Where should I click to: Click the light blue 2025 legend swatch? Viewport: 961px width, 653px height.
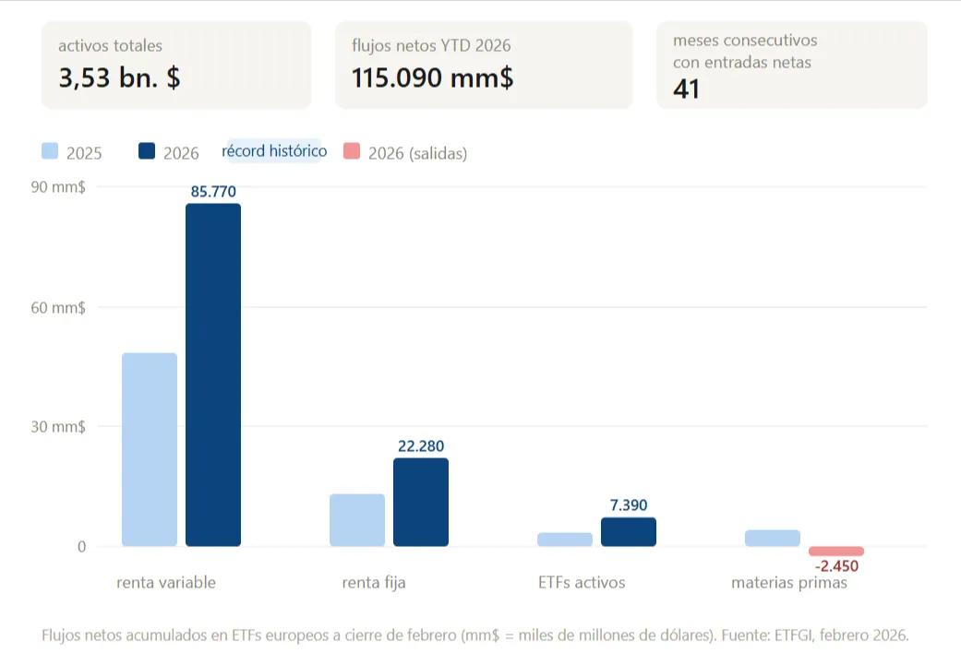point(50,151)
